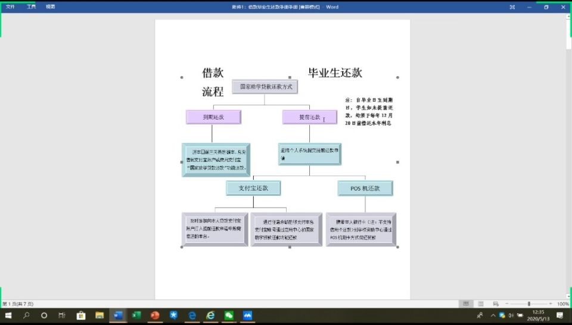572x325 pixels.
Task: Click the auto-hide reading toolbar icon
Action: [x=512, y=7]
